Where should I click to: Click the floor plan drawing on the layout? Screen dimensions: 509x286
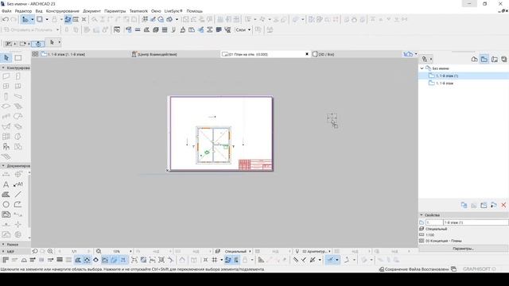(x=214, y=145)
